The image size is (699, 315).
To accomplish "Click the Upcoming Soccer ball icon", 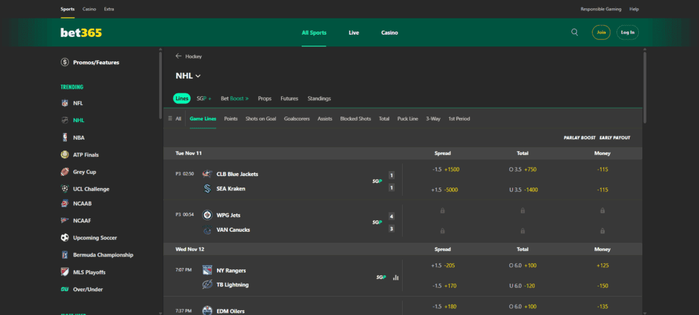I will (65, 238).
